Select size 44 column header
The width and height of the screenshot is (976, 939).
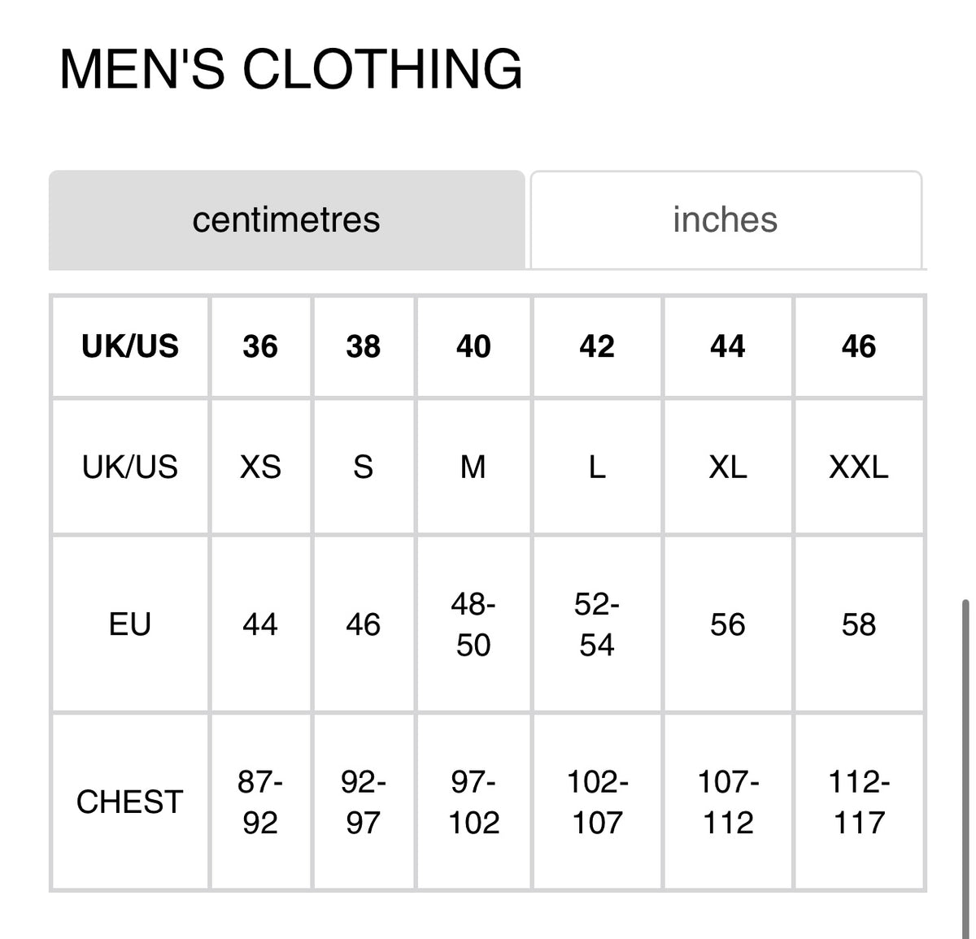pyautogui.click(x=727, y=347)
